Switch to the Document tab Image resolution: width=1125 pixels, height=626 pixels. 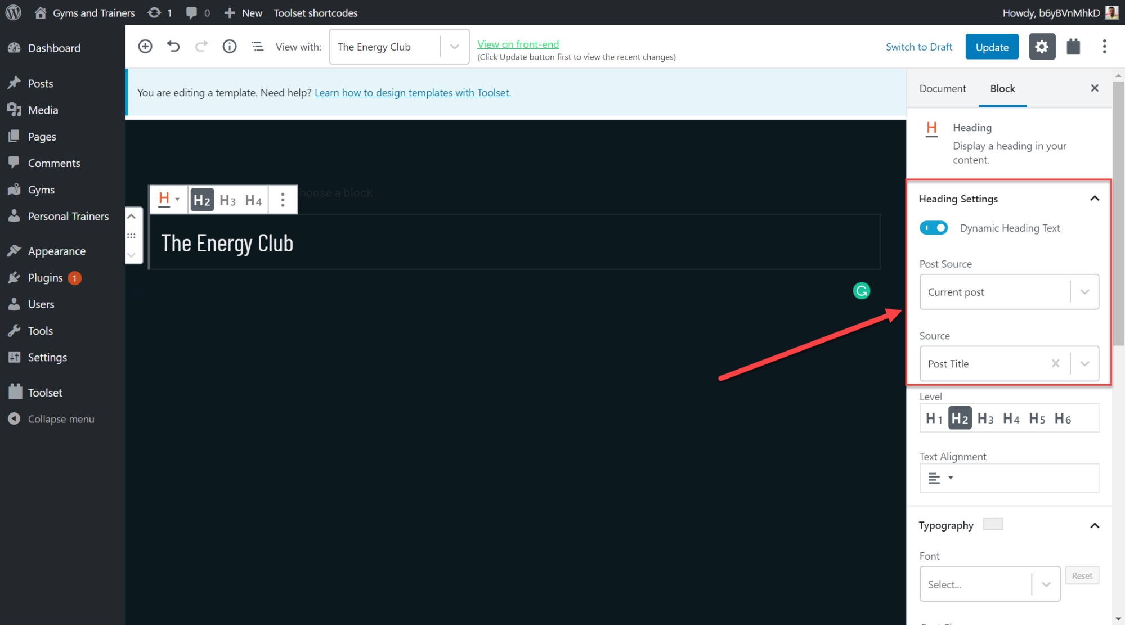[942, 88]
